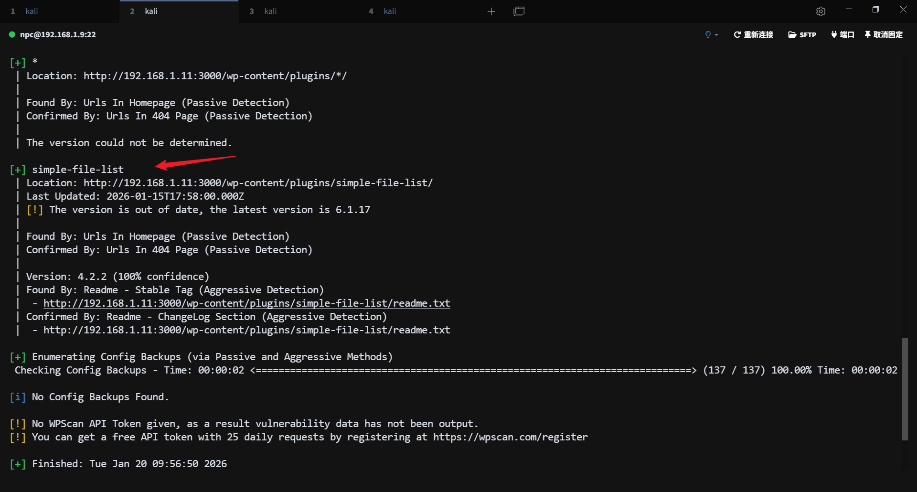This screenshot has height=492, width=917.
Task: Click the wpscan.com/register URL
Action: click(x=510, y=437)
